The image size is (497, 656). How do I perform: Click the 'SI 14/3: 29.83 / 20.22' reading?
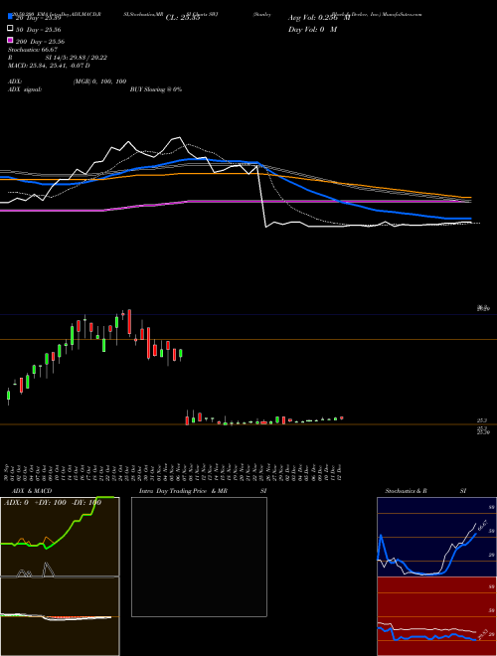[77, 58]
